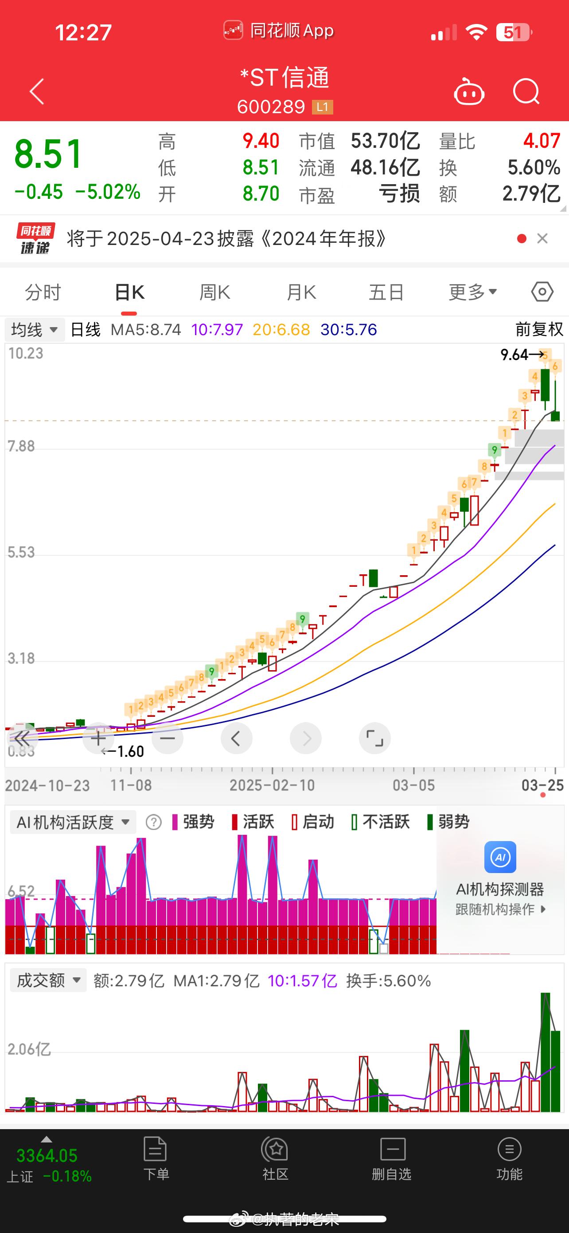Expand quote details corner triangle

[562, 209]
